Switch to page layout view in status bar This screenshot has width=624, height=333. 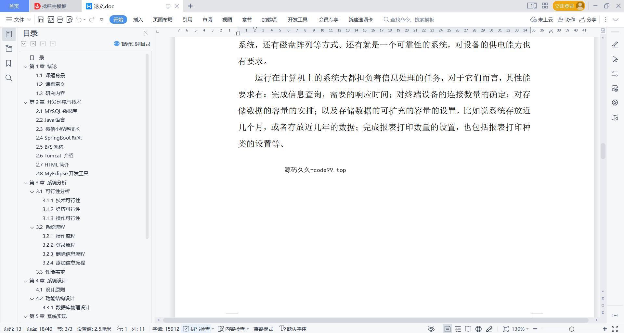pyautogui.click(x=448, y=329)
